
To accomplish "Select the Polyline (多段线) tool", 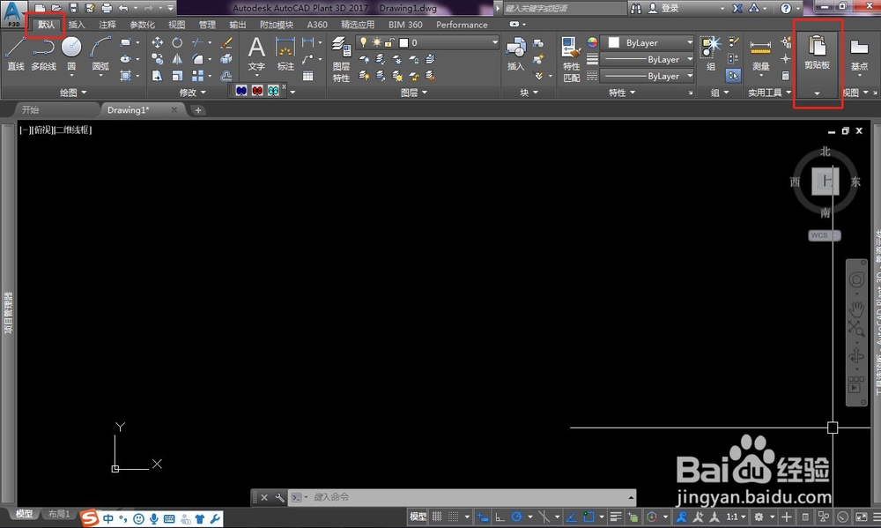I will (x=43, y=54).
